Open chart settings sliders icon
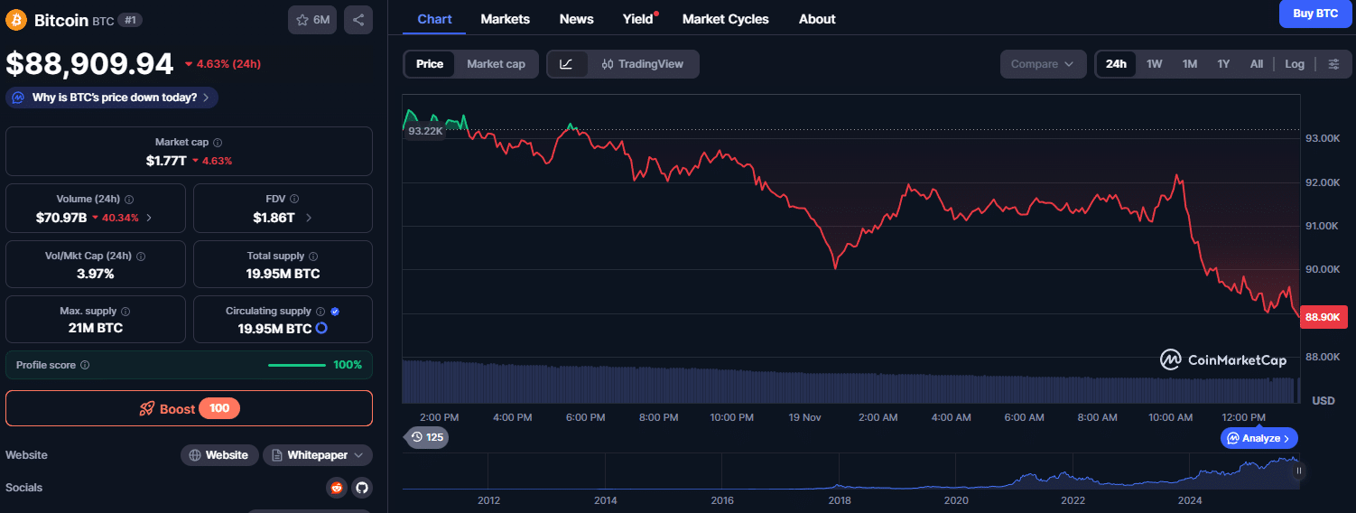Image resolution: width=1356 pixels, height=513 pixels. point(1333,64)
